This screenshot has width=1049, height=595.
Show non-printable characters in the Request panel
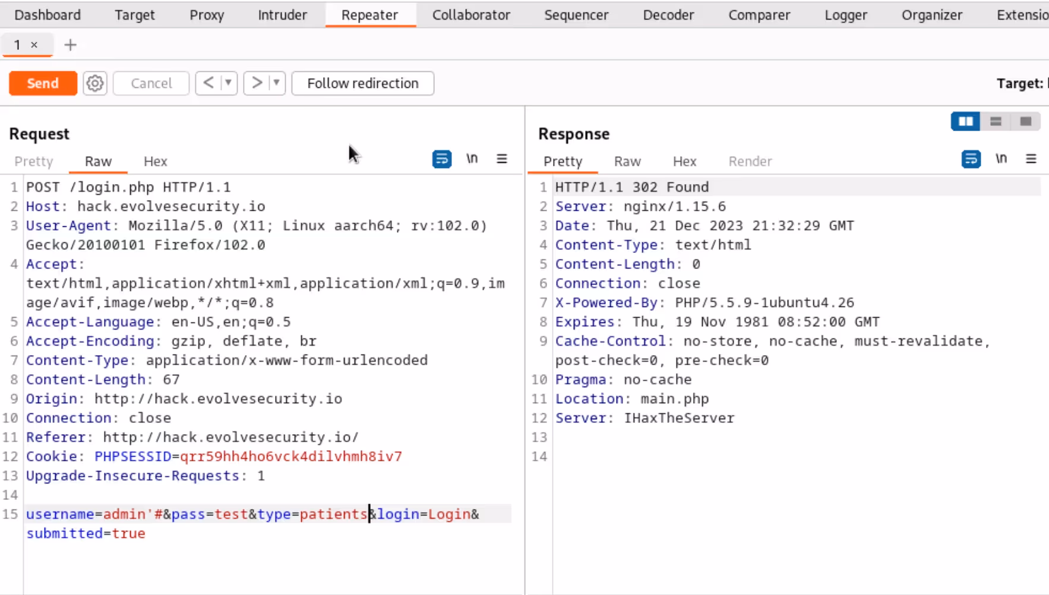tap(472, 159)
